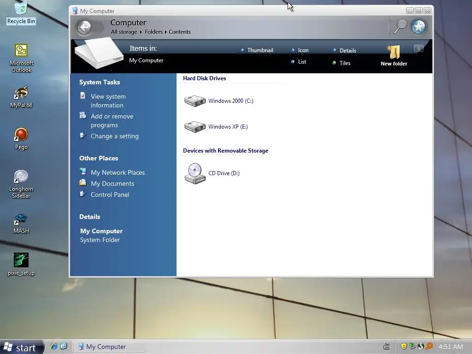472x354 pixels.
Task: Click the Contents breadcrumb
Action: coord(180,32)
